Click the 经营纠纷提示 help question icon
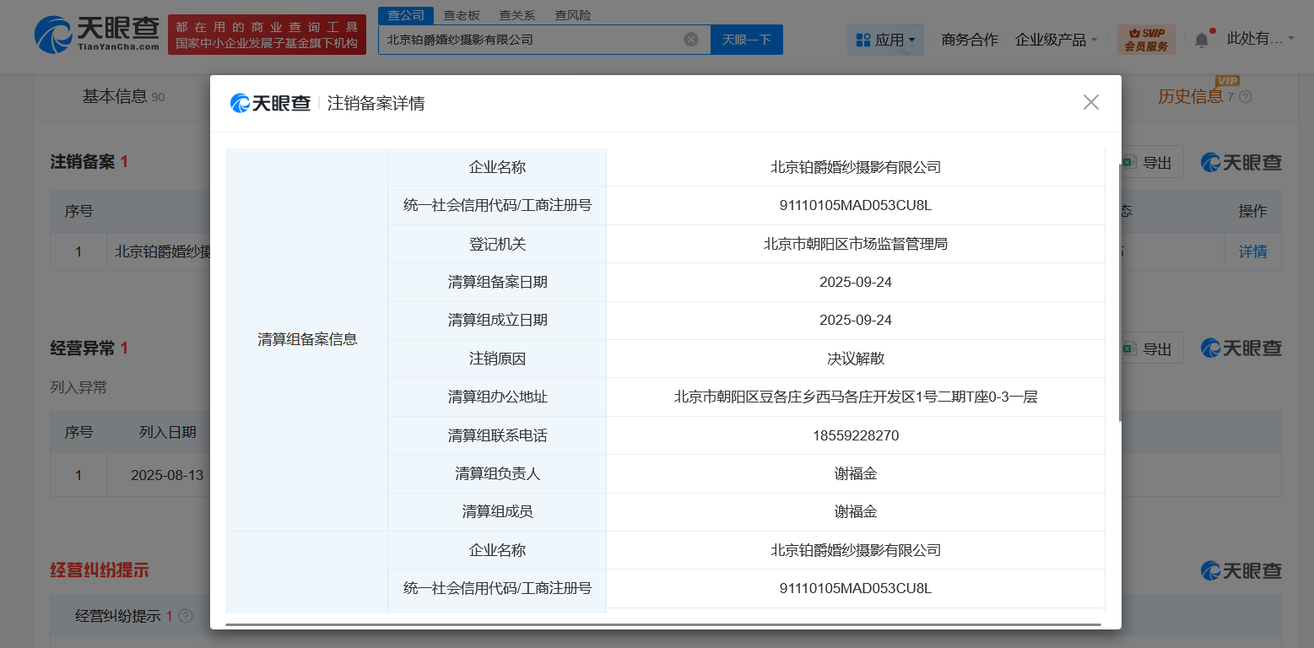This screenshot has height=648, width=1314. [186, 616]
